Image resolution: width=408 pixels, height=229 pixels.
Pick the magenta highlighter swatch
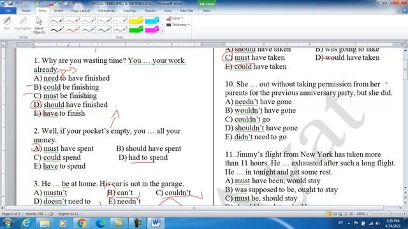[x=152, y=29]
